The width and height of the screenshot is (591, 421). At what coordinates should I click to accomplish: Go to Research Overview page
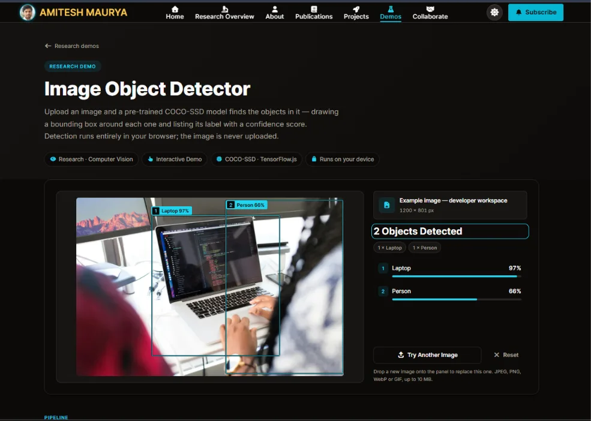pyautogui.click(x=224, y=13)
